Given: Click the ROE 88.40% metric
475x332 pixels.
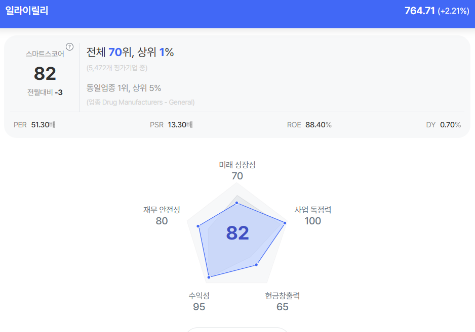Looking at the screenshot, I should coord(309,125).
